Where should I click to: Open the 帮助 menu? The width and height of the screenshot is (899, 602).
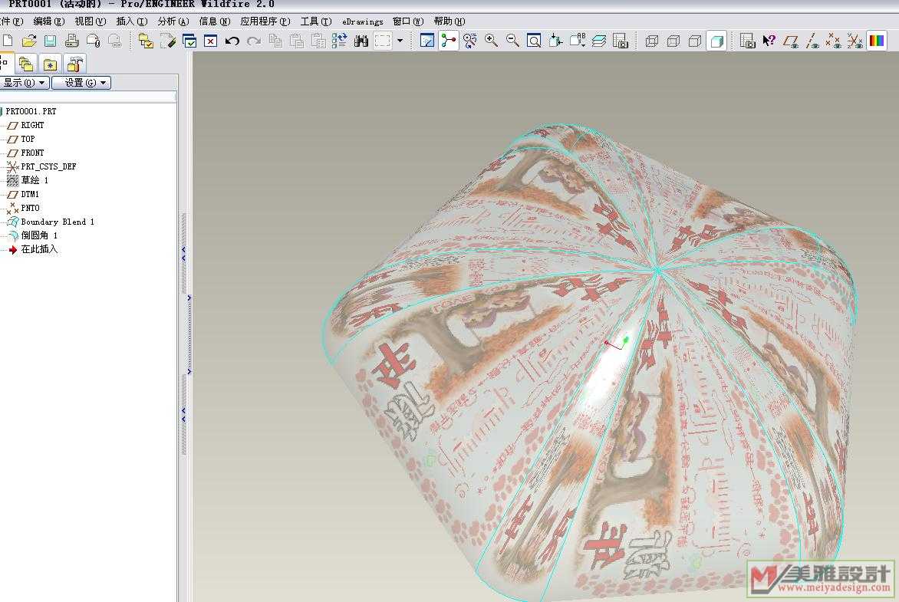[449, 21]
